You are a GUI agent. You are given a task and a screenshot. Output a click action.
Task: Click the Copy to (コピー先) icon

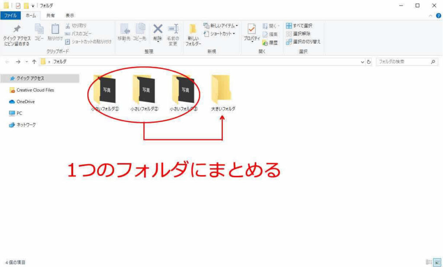(140, 29)
